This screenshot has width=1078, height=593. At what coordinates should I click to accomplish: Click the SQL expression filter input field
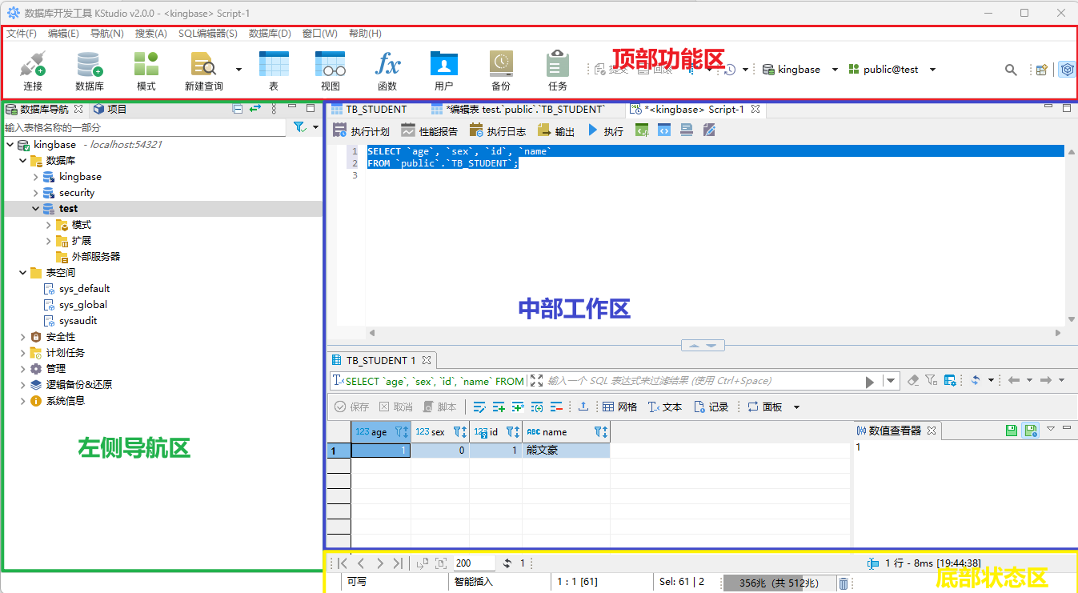coord(693,381)
